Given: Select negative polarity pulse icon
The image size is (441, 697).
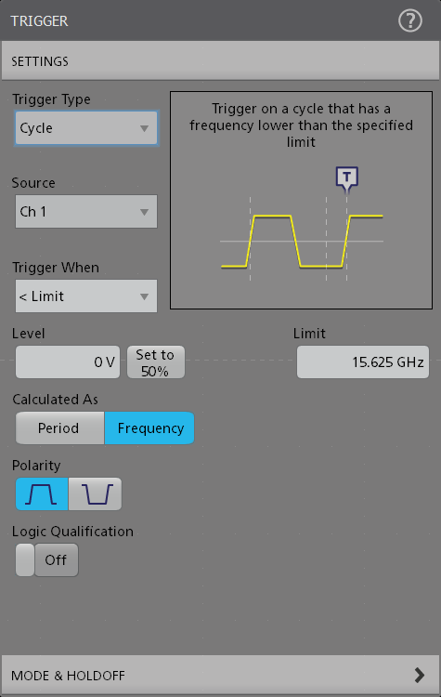Looking at the screenshot, I should pos(95,493).
